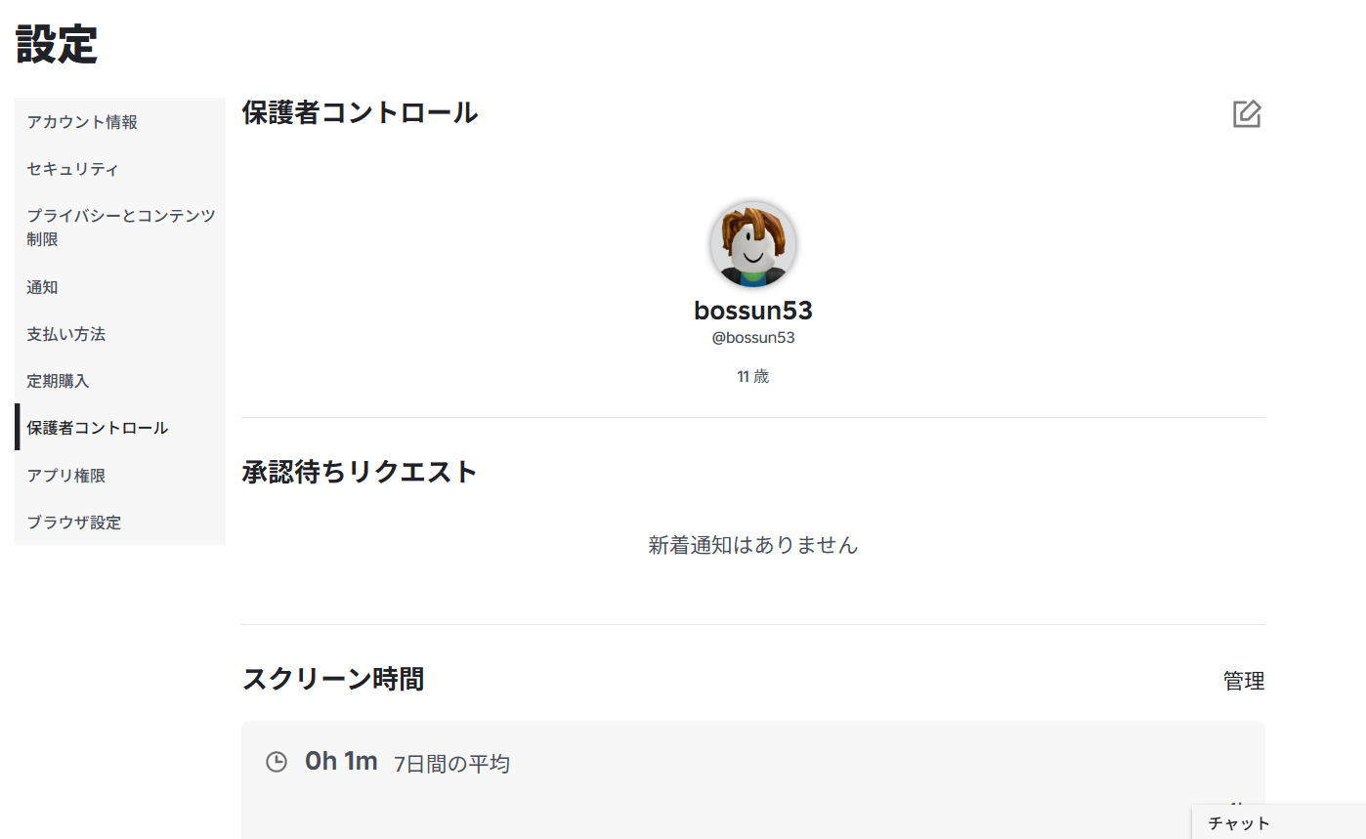Viewport: 1366px width, 839px height.
Task: Click the 承認待ちリクエスト heading
Action: pos(360,472)
